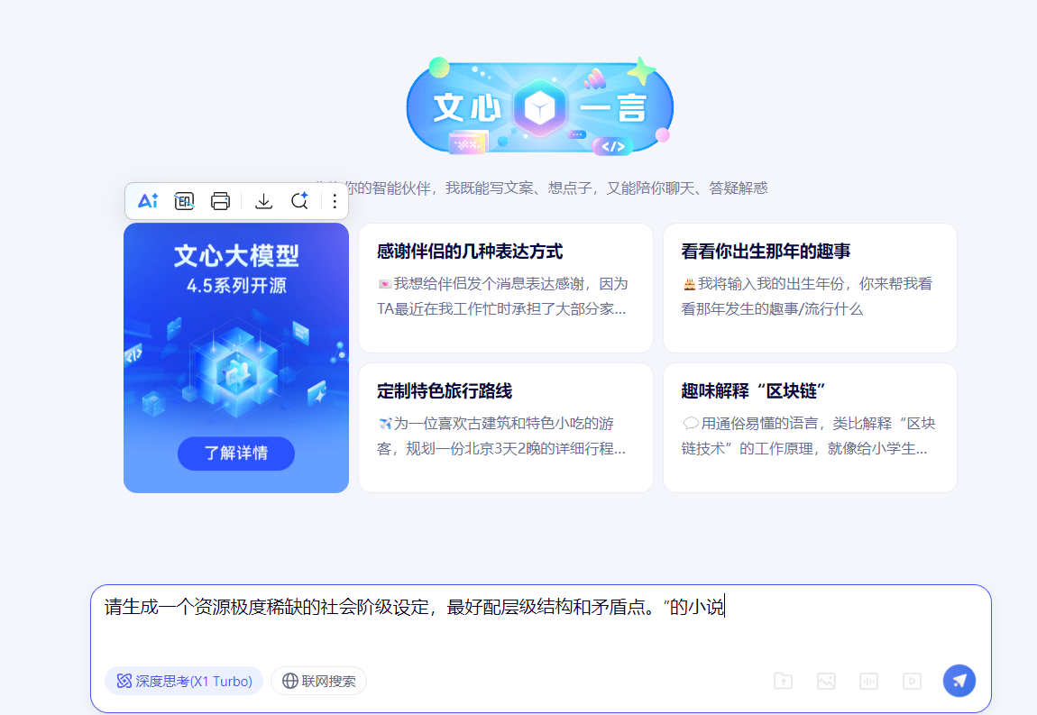Select the 看看你出生那年的趣事 prompt card
1037x715 pixels.
click(810, 289)
